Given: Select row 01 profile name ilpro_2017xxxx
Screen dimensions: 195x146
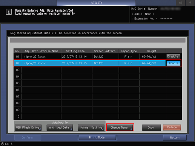Looking at the screenshot, I should (35, 56).
